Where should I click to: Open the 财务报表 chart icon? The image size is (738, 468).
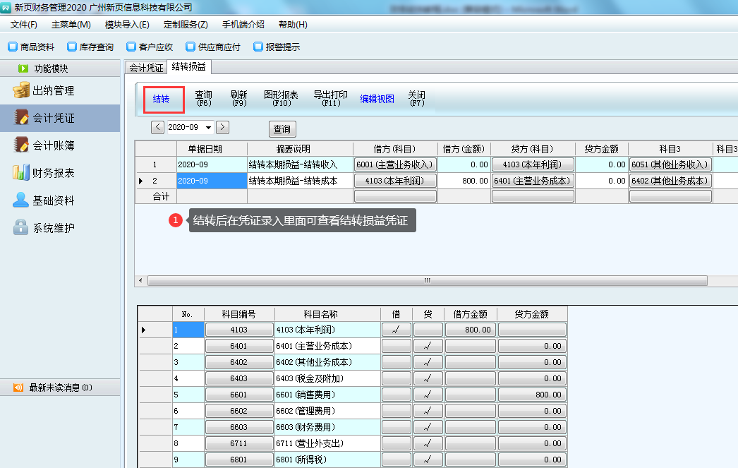(x=21, y=173)
